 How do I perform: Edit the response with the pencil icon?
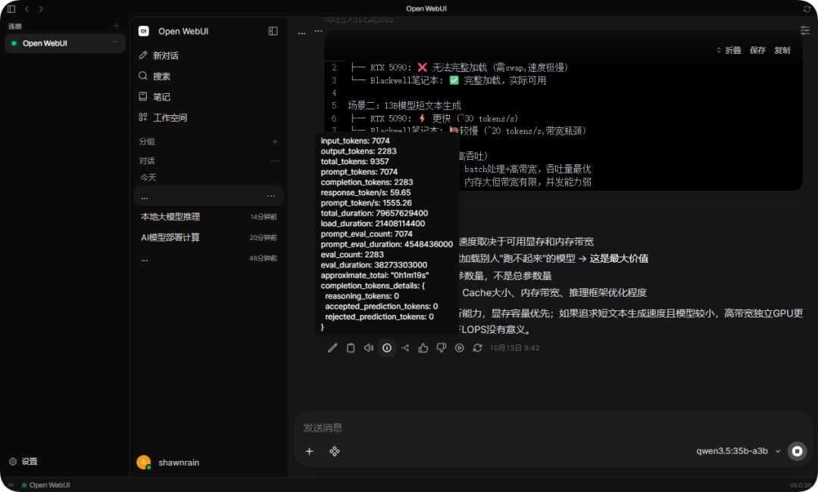pos(333,348)
